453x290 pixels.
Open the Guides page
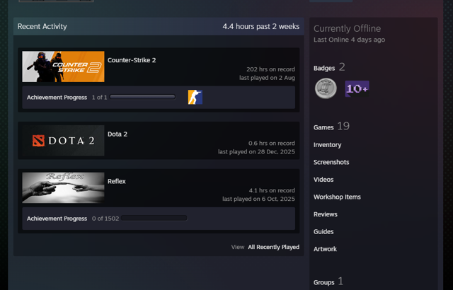[323, 231]
